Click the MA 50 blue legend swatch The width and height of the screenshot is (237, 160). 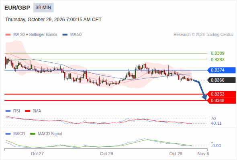pyautogui.click(x=65, y=35)
